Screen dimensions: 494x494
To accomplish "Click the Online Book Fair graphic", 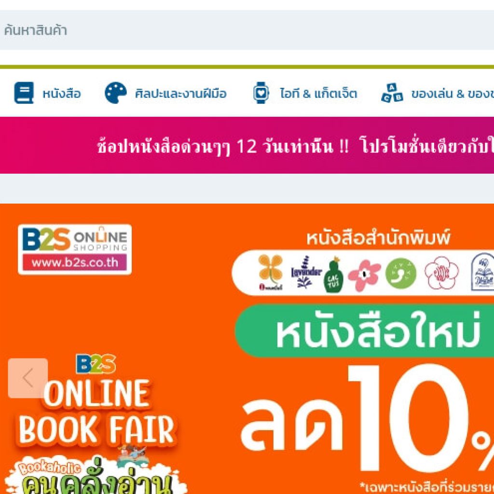I will tap(96, 424).
